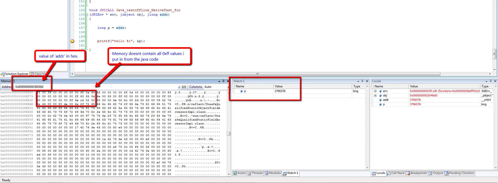Open the Locals window position dropdown
This screenshot has width=498, height=183.
click(x=486, y=81)
